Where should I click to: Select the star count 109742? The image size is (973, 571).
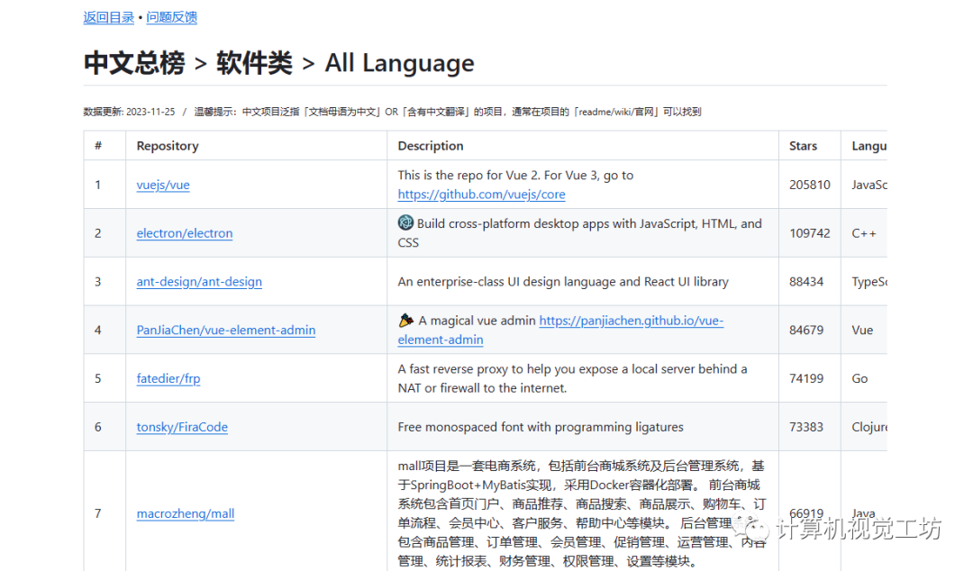pos(810,233)
